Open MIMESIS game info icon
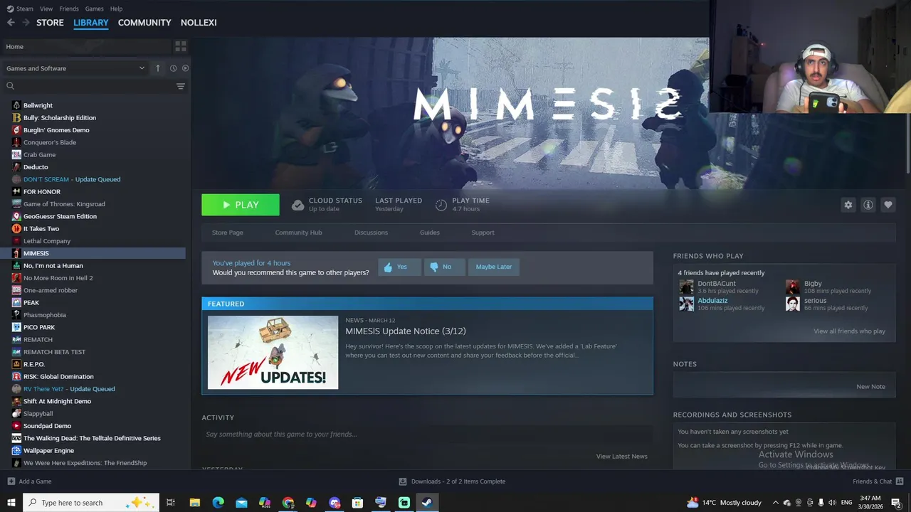 point(868,205)
